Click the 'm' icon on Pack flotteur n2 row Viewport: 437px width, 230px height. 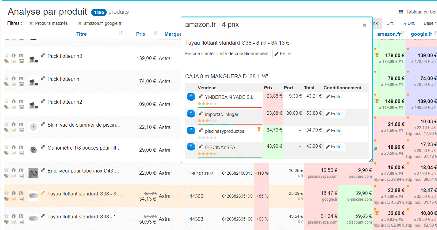click(21, 101)
